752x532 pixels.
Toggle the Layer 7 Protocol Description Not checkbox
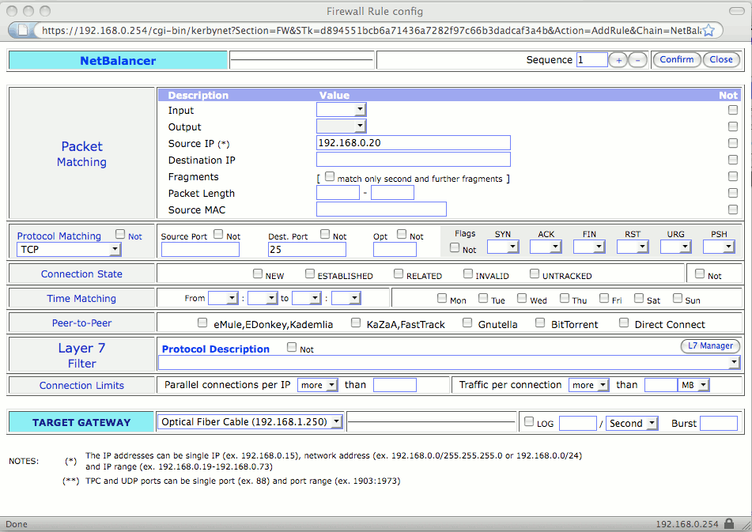292,347
